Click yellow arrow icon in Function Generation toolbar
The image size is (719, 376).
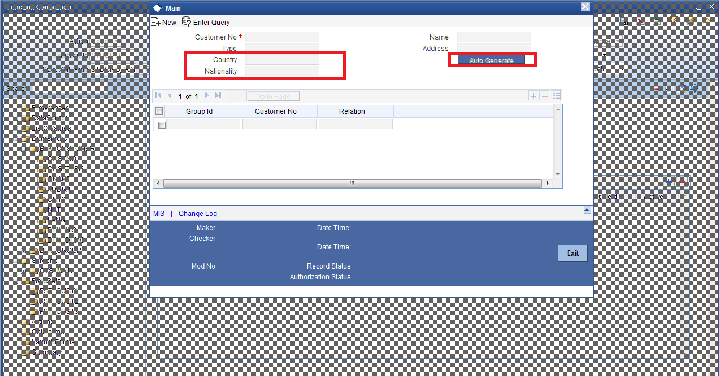coord(706,21)
